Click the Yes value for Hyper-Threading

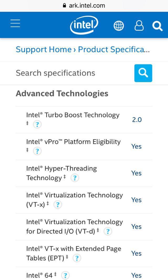[x=136, y=173]
